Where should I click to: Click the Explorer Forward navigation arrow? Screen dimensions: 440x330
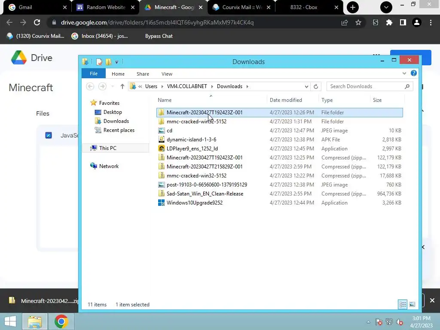102,86
